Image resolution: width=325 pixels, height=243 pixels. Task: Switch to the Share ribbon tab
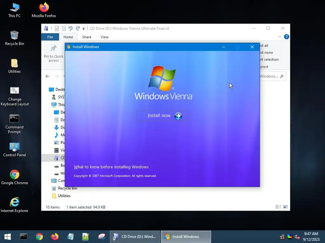tap(87, 37)
